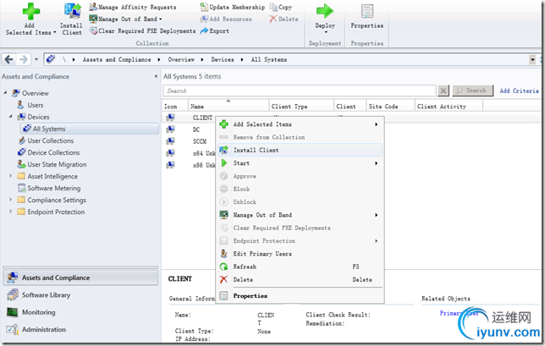
Task: Select Device Collections in tree
Action: [53, 152]
